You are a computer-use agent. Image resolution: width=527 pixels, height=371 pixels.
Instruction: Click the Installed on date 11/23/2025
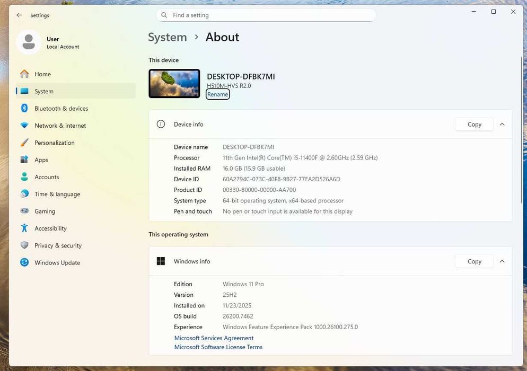(237, 305)
